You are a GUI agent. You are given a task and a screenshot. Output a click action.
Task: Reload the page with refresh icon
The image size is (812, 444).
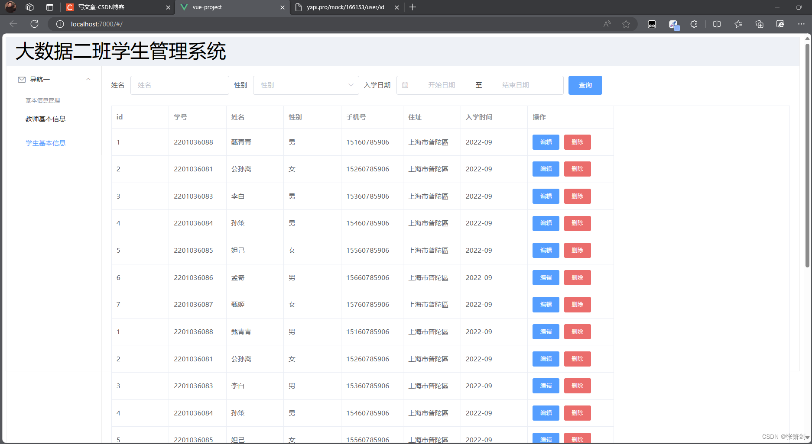pos(35,24)
